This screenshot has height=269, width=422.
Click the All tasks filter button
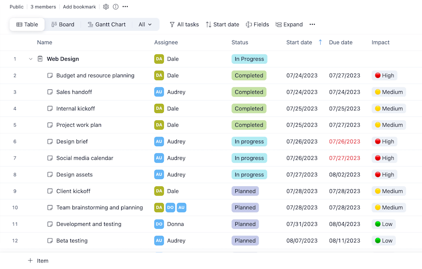184,24
